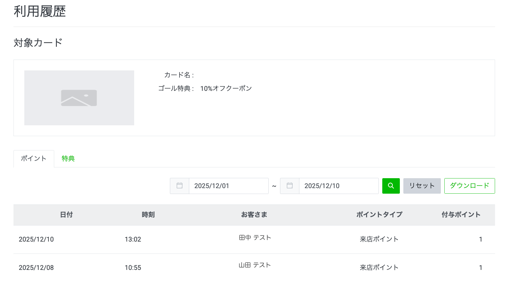505x281 pixels.
Task: Select customer 山田 テスト in the table
Action: point(255,265)
